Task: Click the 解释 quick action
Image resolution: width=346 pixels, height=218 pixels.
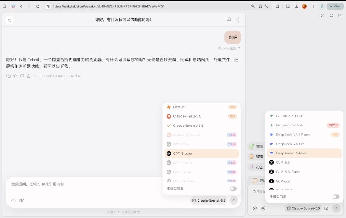Action: point(256,157)
